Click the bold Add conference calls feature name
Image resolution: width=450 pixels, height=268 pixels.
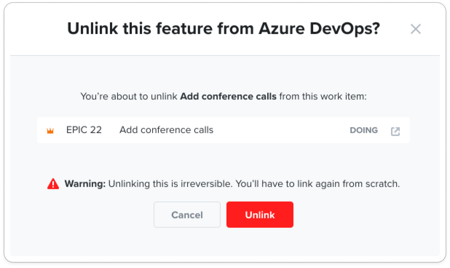pyautogui.click(x=228, y=96)
